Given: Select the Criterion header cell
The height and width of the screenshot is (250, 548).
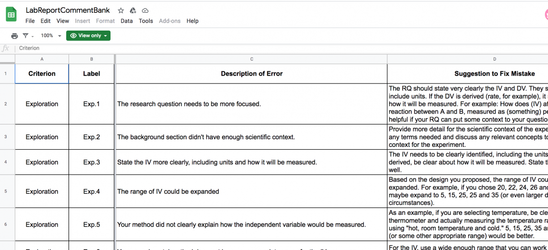Looking at the screenshot, I should [42, 74].
